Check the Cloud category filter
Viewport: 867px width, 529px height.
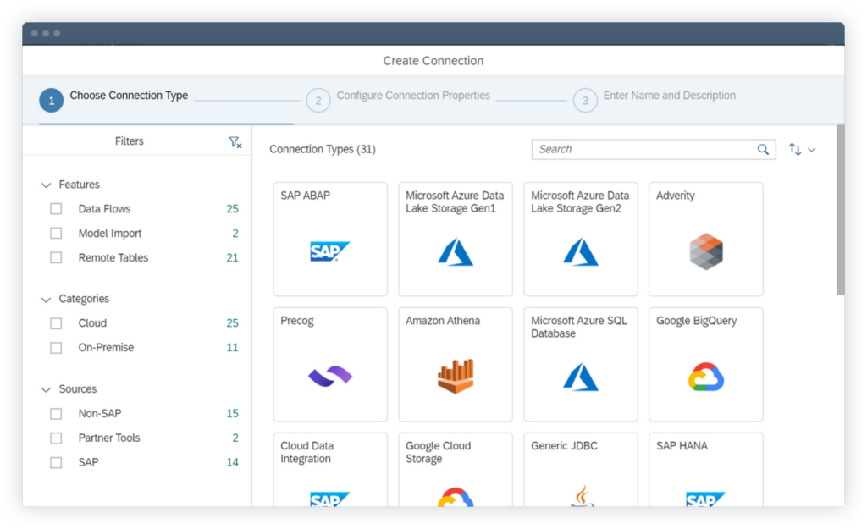[x=55, y=322]
